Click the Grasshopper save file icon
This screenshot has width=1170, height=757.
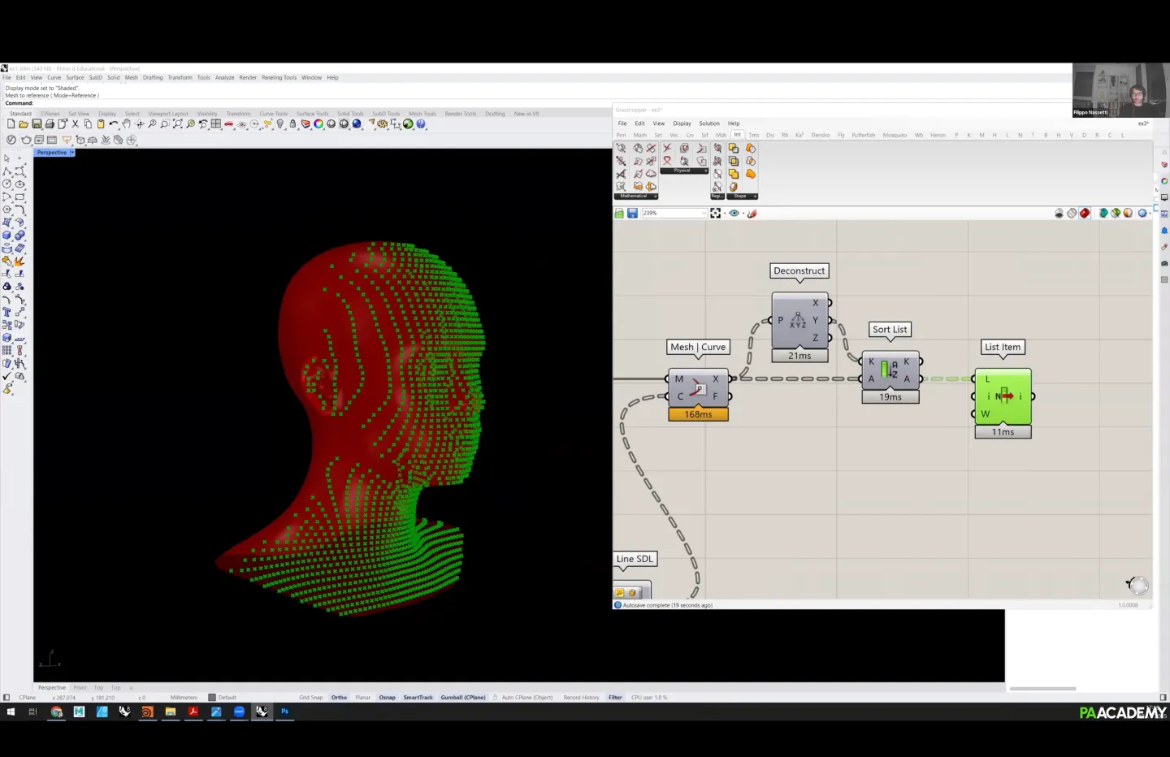pos(632,214)
